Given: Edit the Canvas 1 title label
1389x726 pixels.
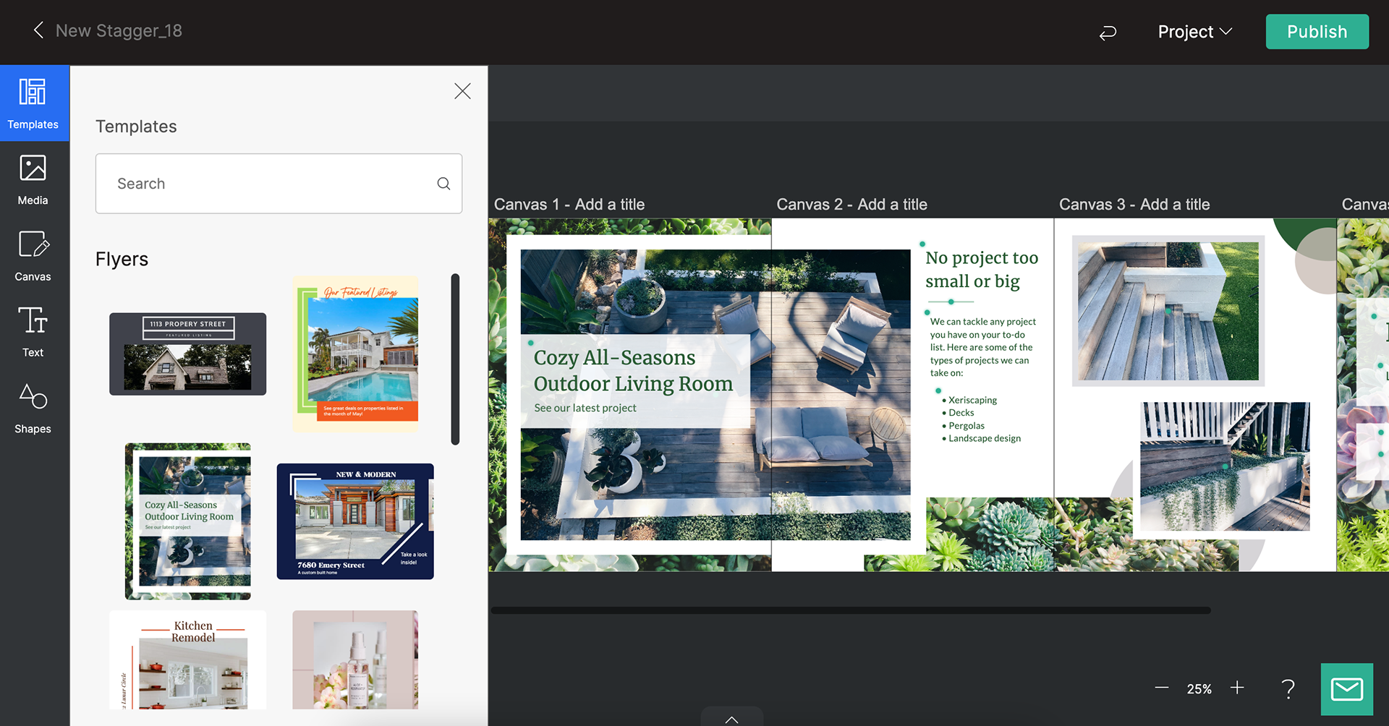Looking at the screenshot, I should [x=569, y=205].
